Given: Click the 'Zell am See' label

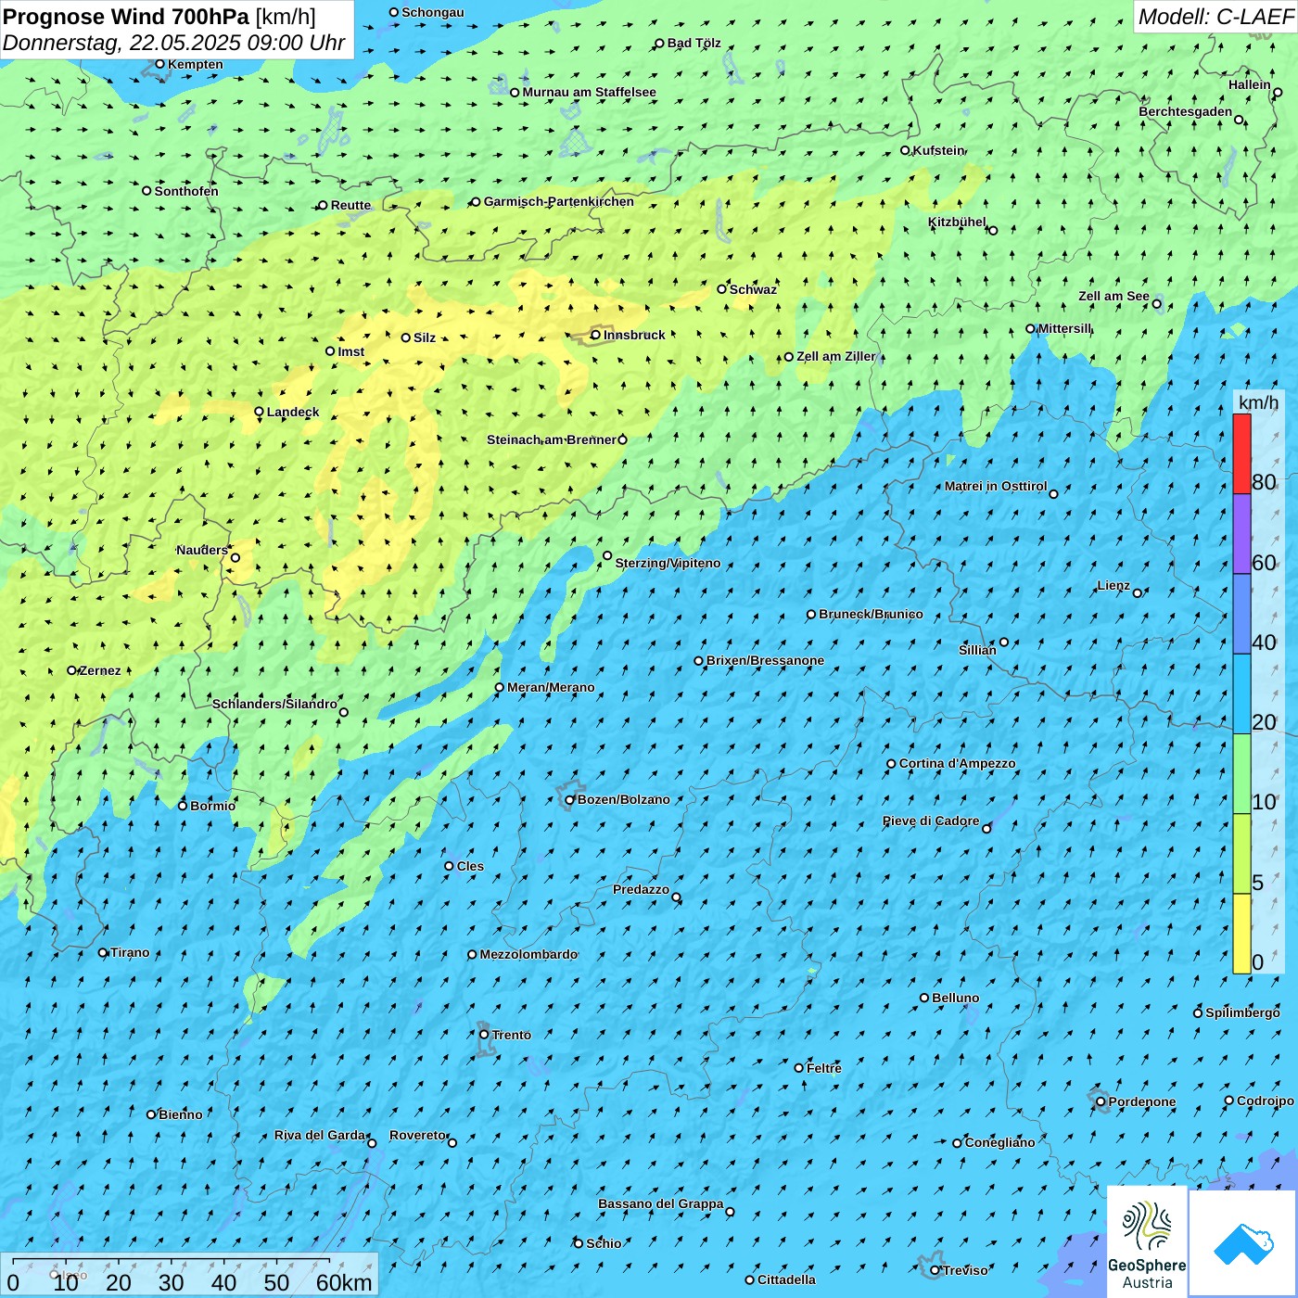Looking at the screenshot, I should click(1113, 296).
